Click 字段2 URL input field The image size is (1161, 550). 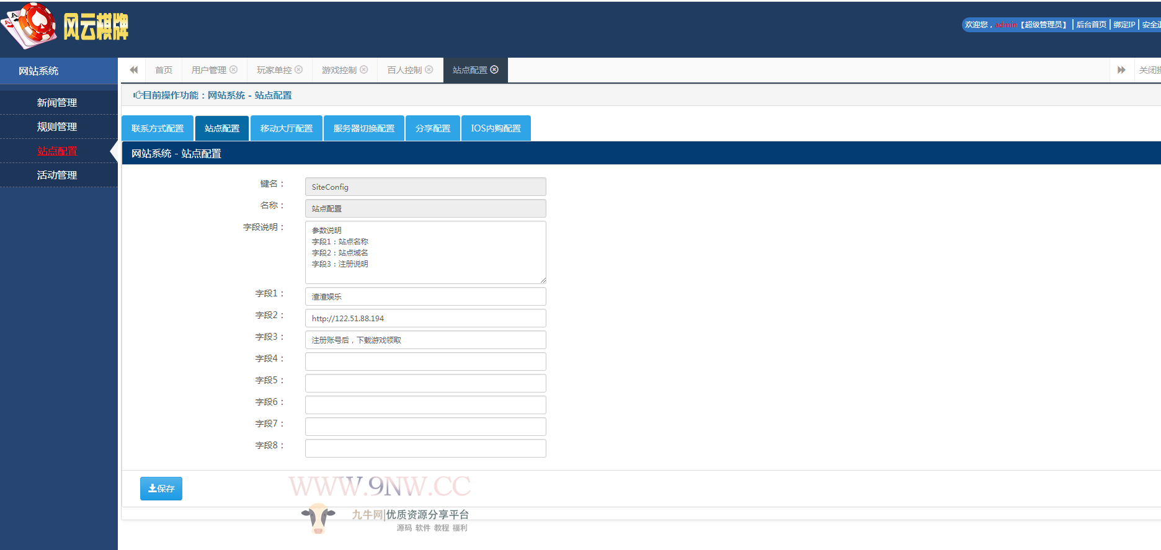(x=425, y=318)
